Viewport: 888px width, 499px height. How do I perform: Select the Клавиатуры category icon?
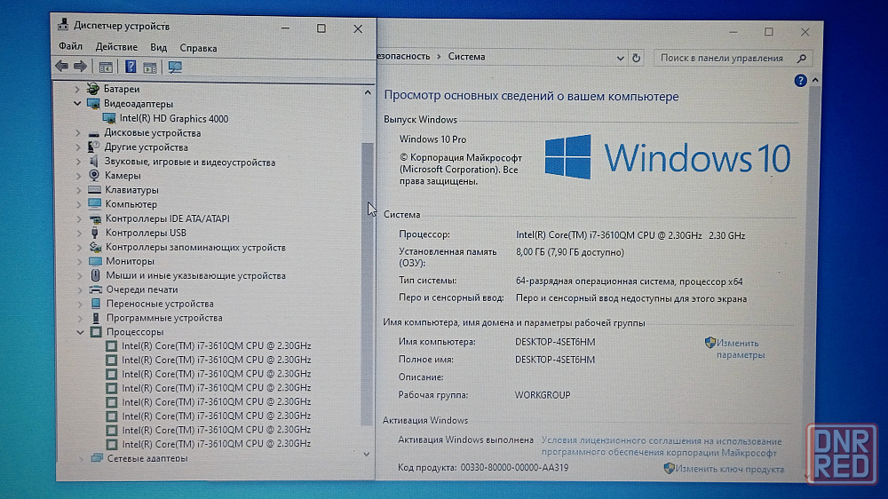pyautogui.click(x=95, y=190)
